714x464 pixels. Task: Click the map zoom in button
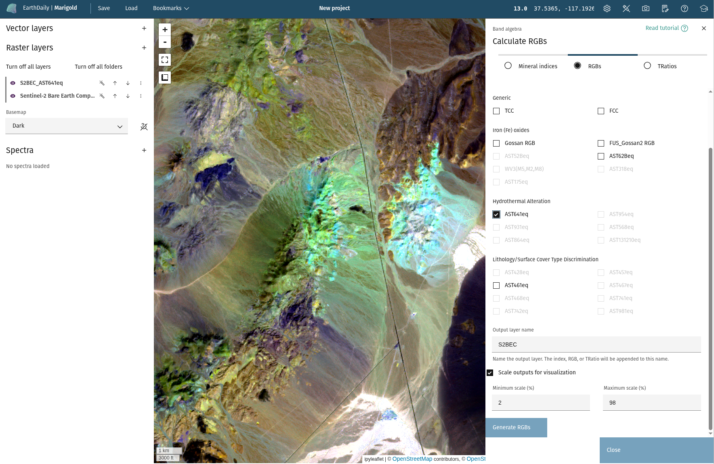pyautogui.click(x=165, y=29)
